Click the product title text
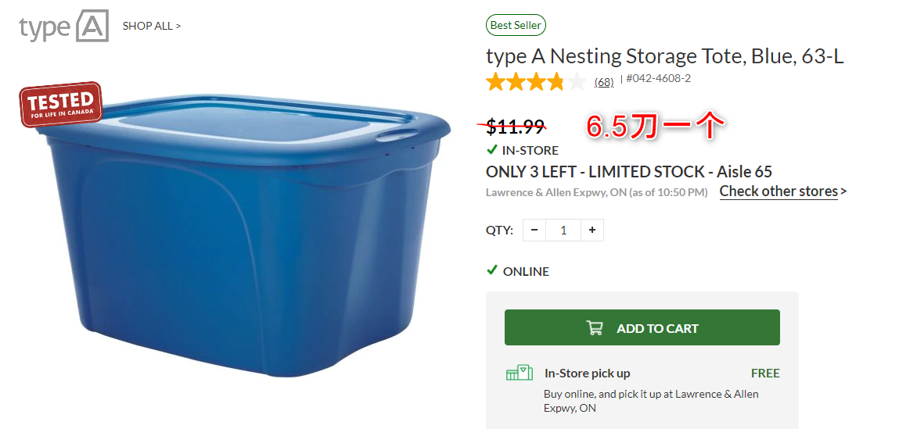 pyautogui.click(x=664, y=56)
